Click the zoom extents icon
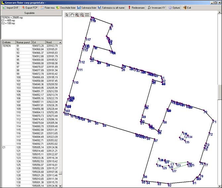This screenshot has width=222, height=188. point(87,15)
